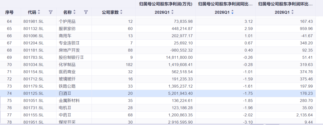Image resolution: width=323 pixels, height=125 pixels.
Task: Select code 801051.SL
Action: [x=33, y=101]
